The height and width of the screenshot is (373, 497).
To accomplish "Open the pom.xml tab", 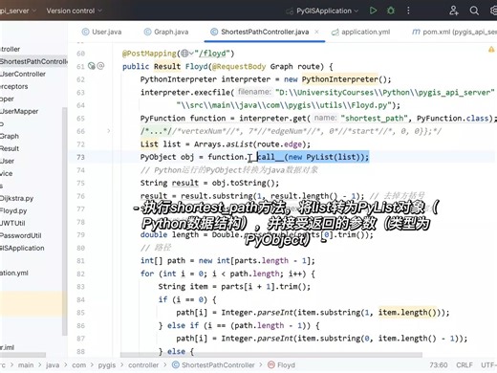I will [x=454, y=32].
